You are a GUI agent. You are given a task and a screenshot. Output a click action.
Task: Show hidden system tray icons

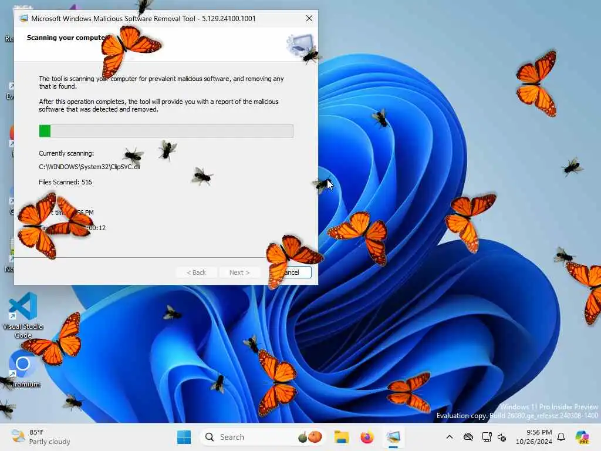click(x=450, y=437)
